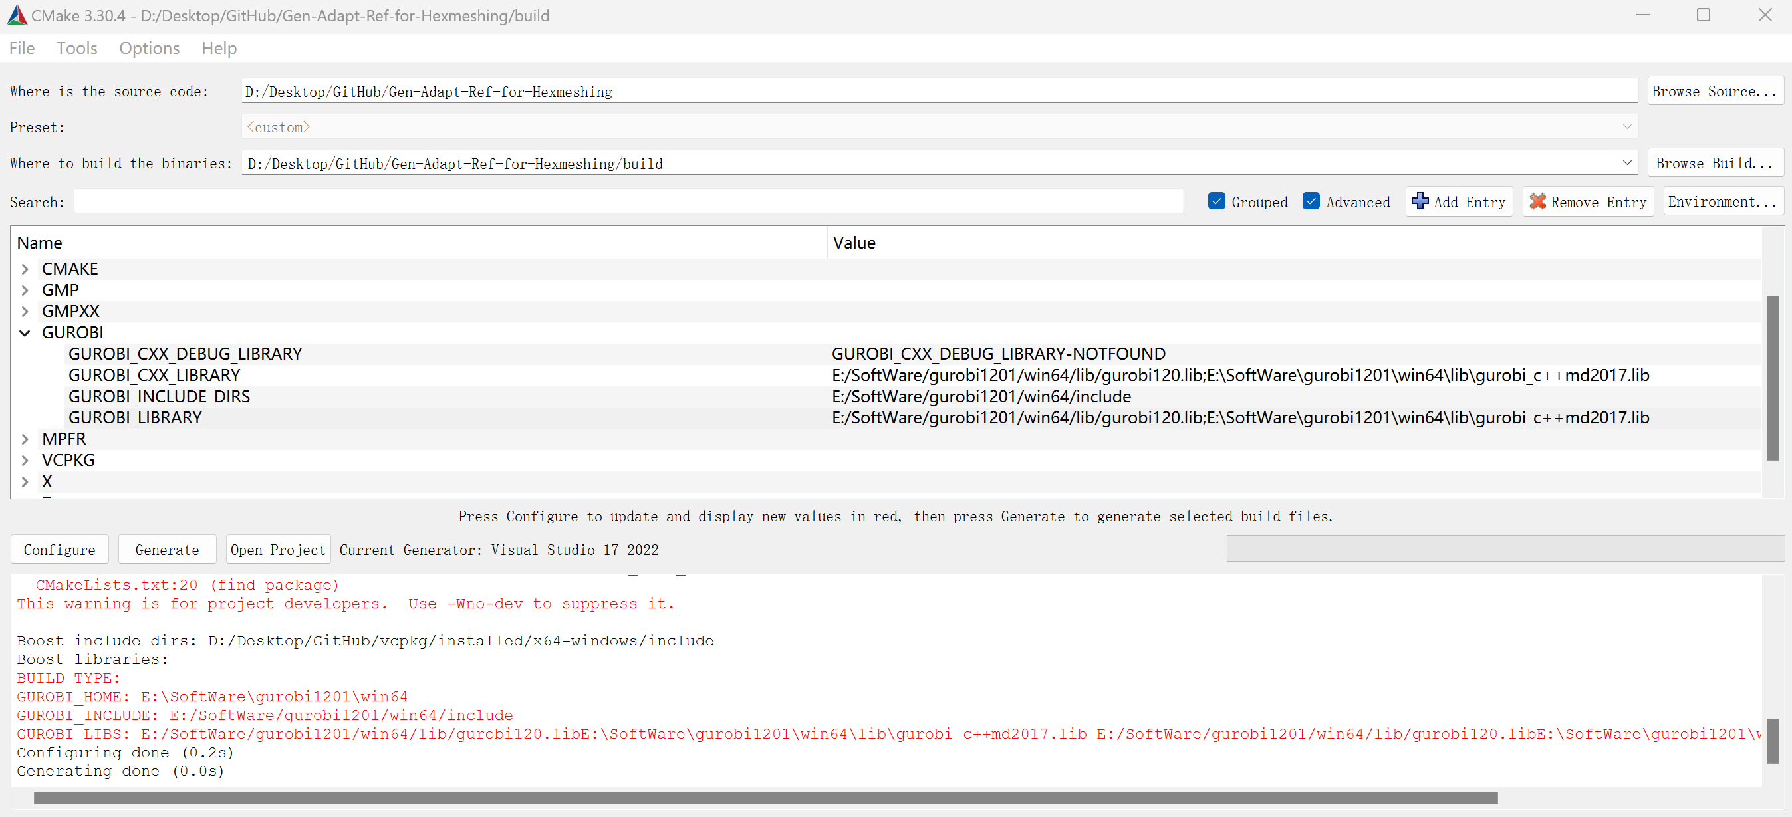Collapse the GUROBI group

coord(25,333)
